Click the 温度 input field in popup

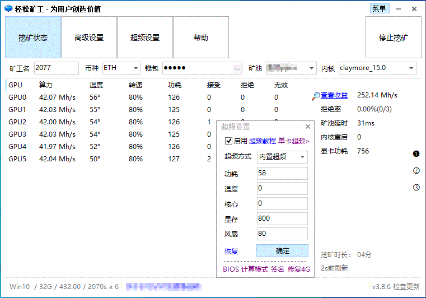tap(282, 188)
